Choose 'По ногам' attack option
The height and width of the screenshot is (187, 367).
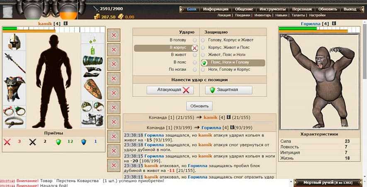(x=195, y=70)
